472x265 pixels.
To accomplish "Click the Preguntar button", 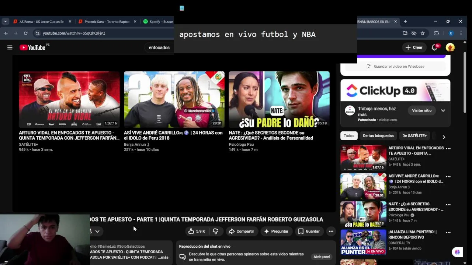I will coord(276,231).
